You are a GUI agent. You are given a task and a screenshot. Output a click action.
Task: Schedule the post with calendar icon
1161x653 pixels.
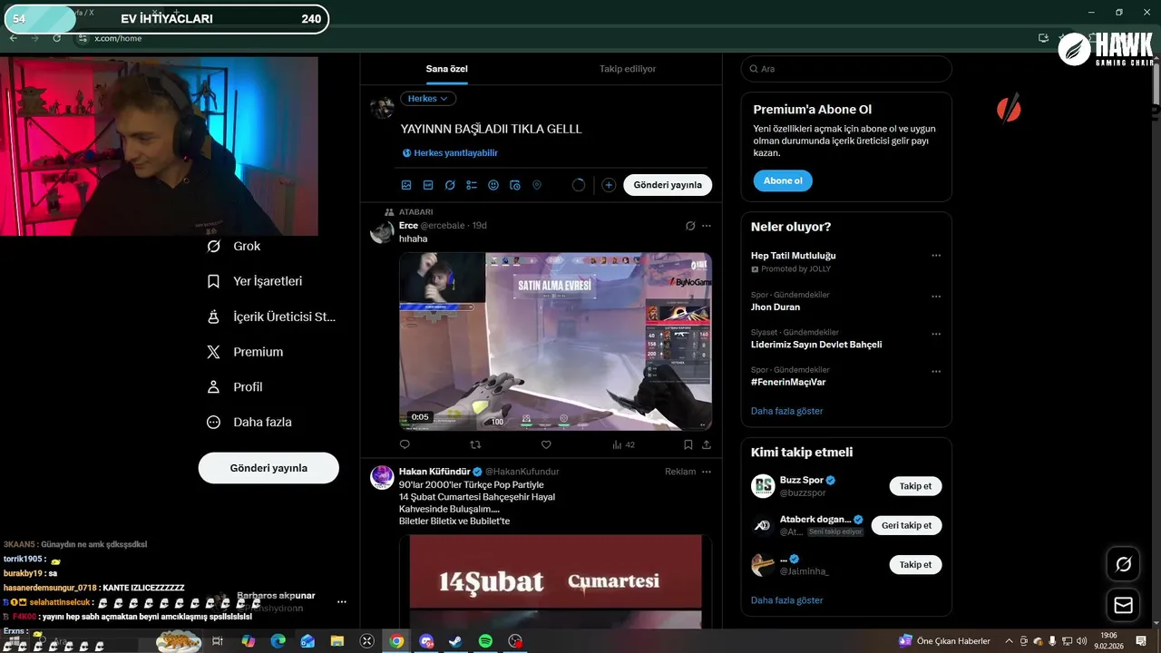[x=515, y=185]
